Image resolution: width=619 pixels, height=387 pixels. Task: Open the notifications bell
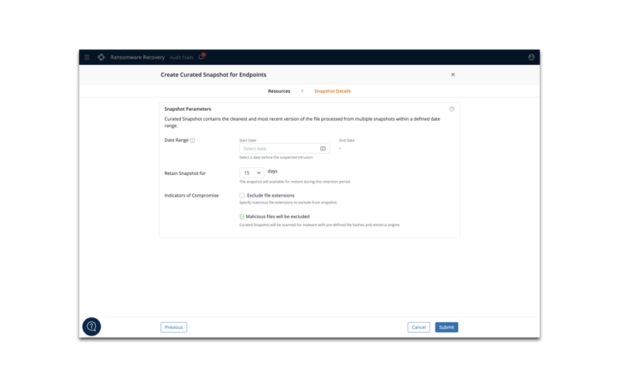(201, 57)
